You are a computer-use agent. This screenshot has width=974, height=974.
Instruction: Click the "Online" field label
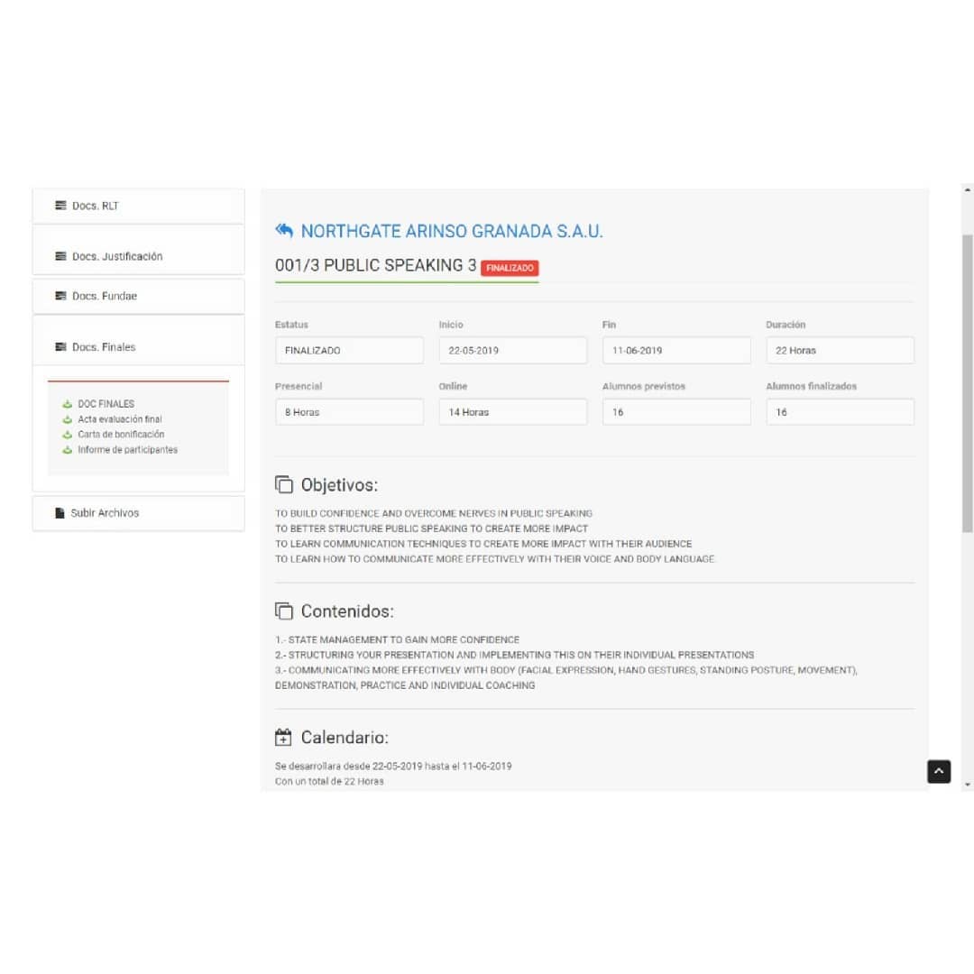pos(453,386)
